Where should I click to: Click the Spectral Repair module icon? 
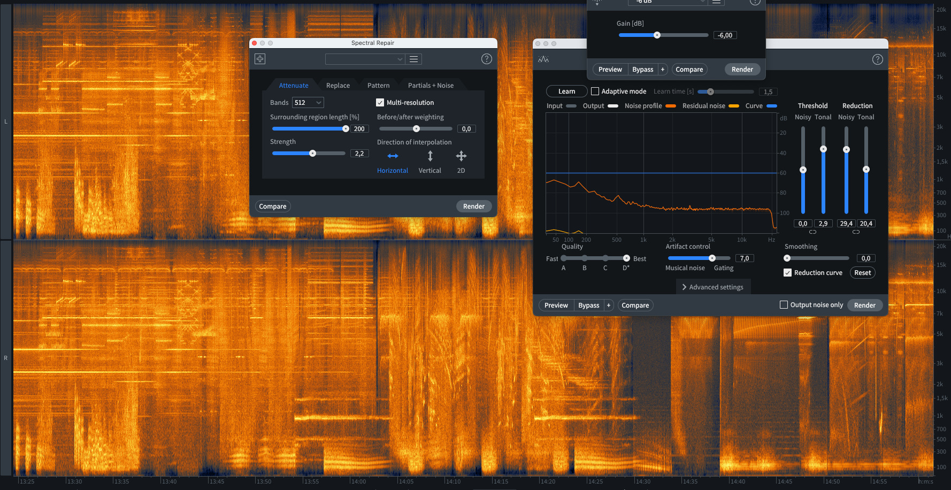tap(260, 59)
